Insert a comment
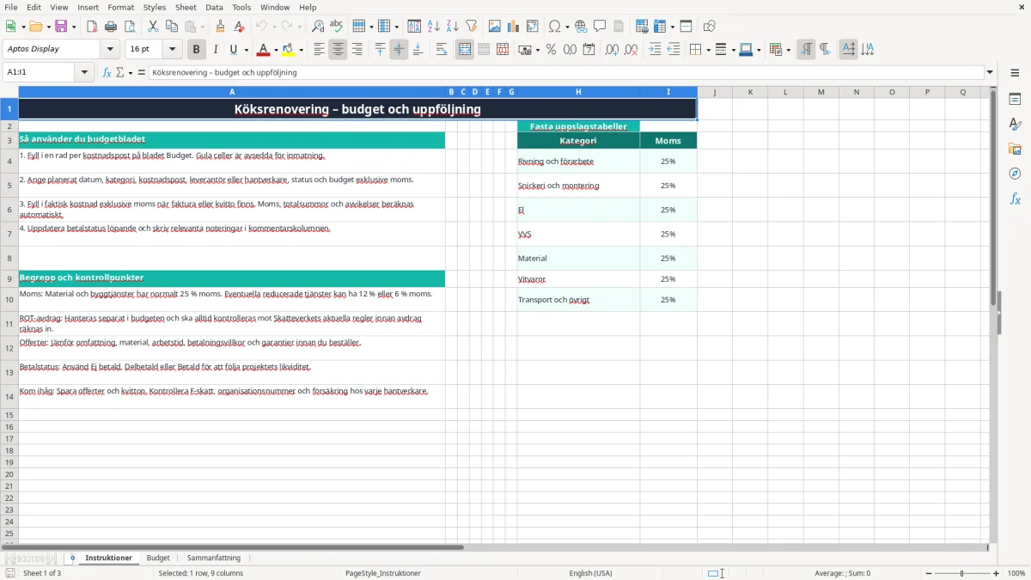1031x580 pixels. click(600, 27)
